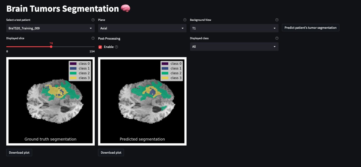Click the Displayed slice help icon
This screenshot has height=167, width=361.
(93, 38)
